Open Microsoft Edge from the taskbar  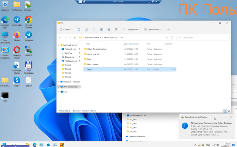click(35, 145)
